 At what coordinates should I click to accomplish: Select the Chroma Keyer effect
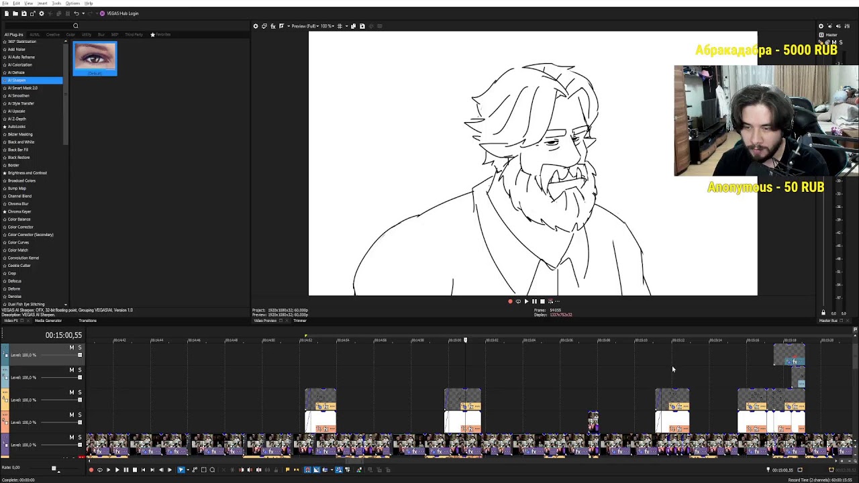[19, 211]
